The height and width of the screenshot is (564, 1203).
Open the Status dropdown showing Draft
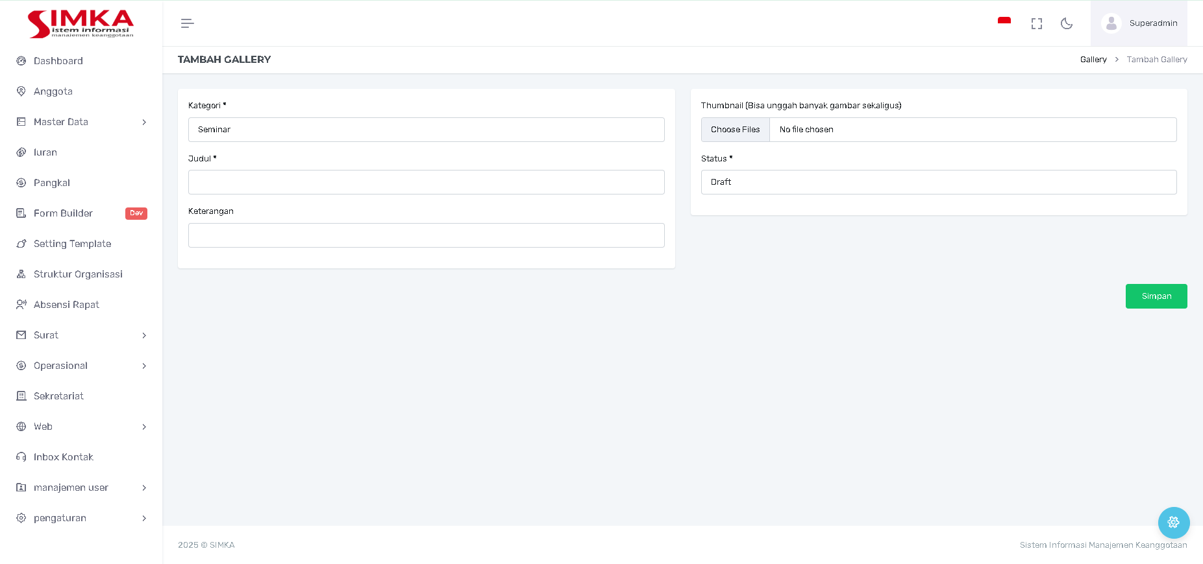[938, 182]
